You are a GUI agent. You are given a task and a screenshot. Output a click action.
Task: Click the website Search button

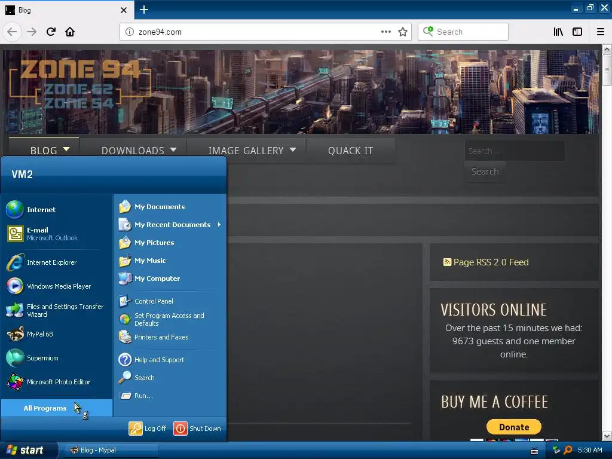coord(485,172)
